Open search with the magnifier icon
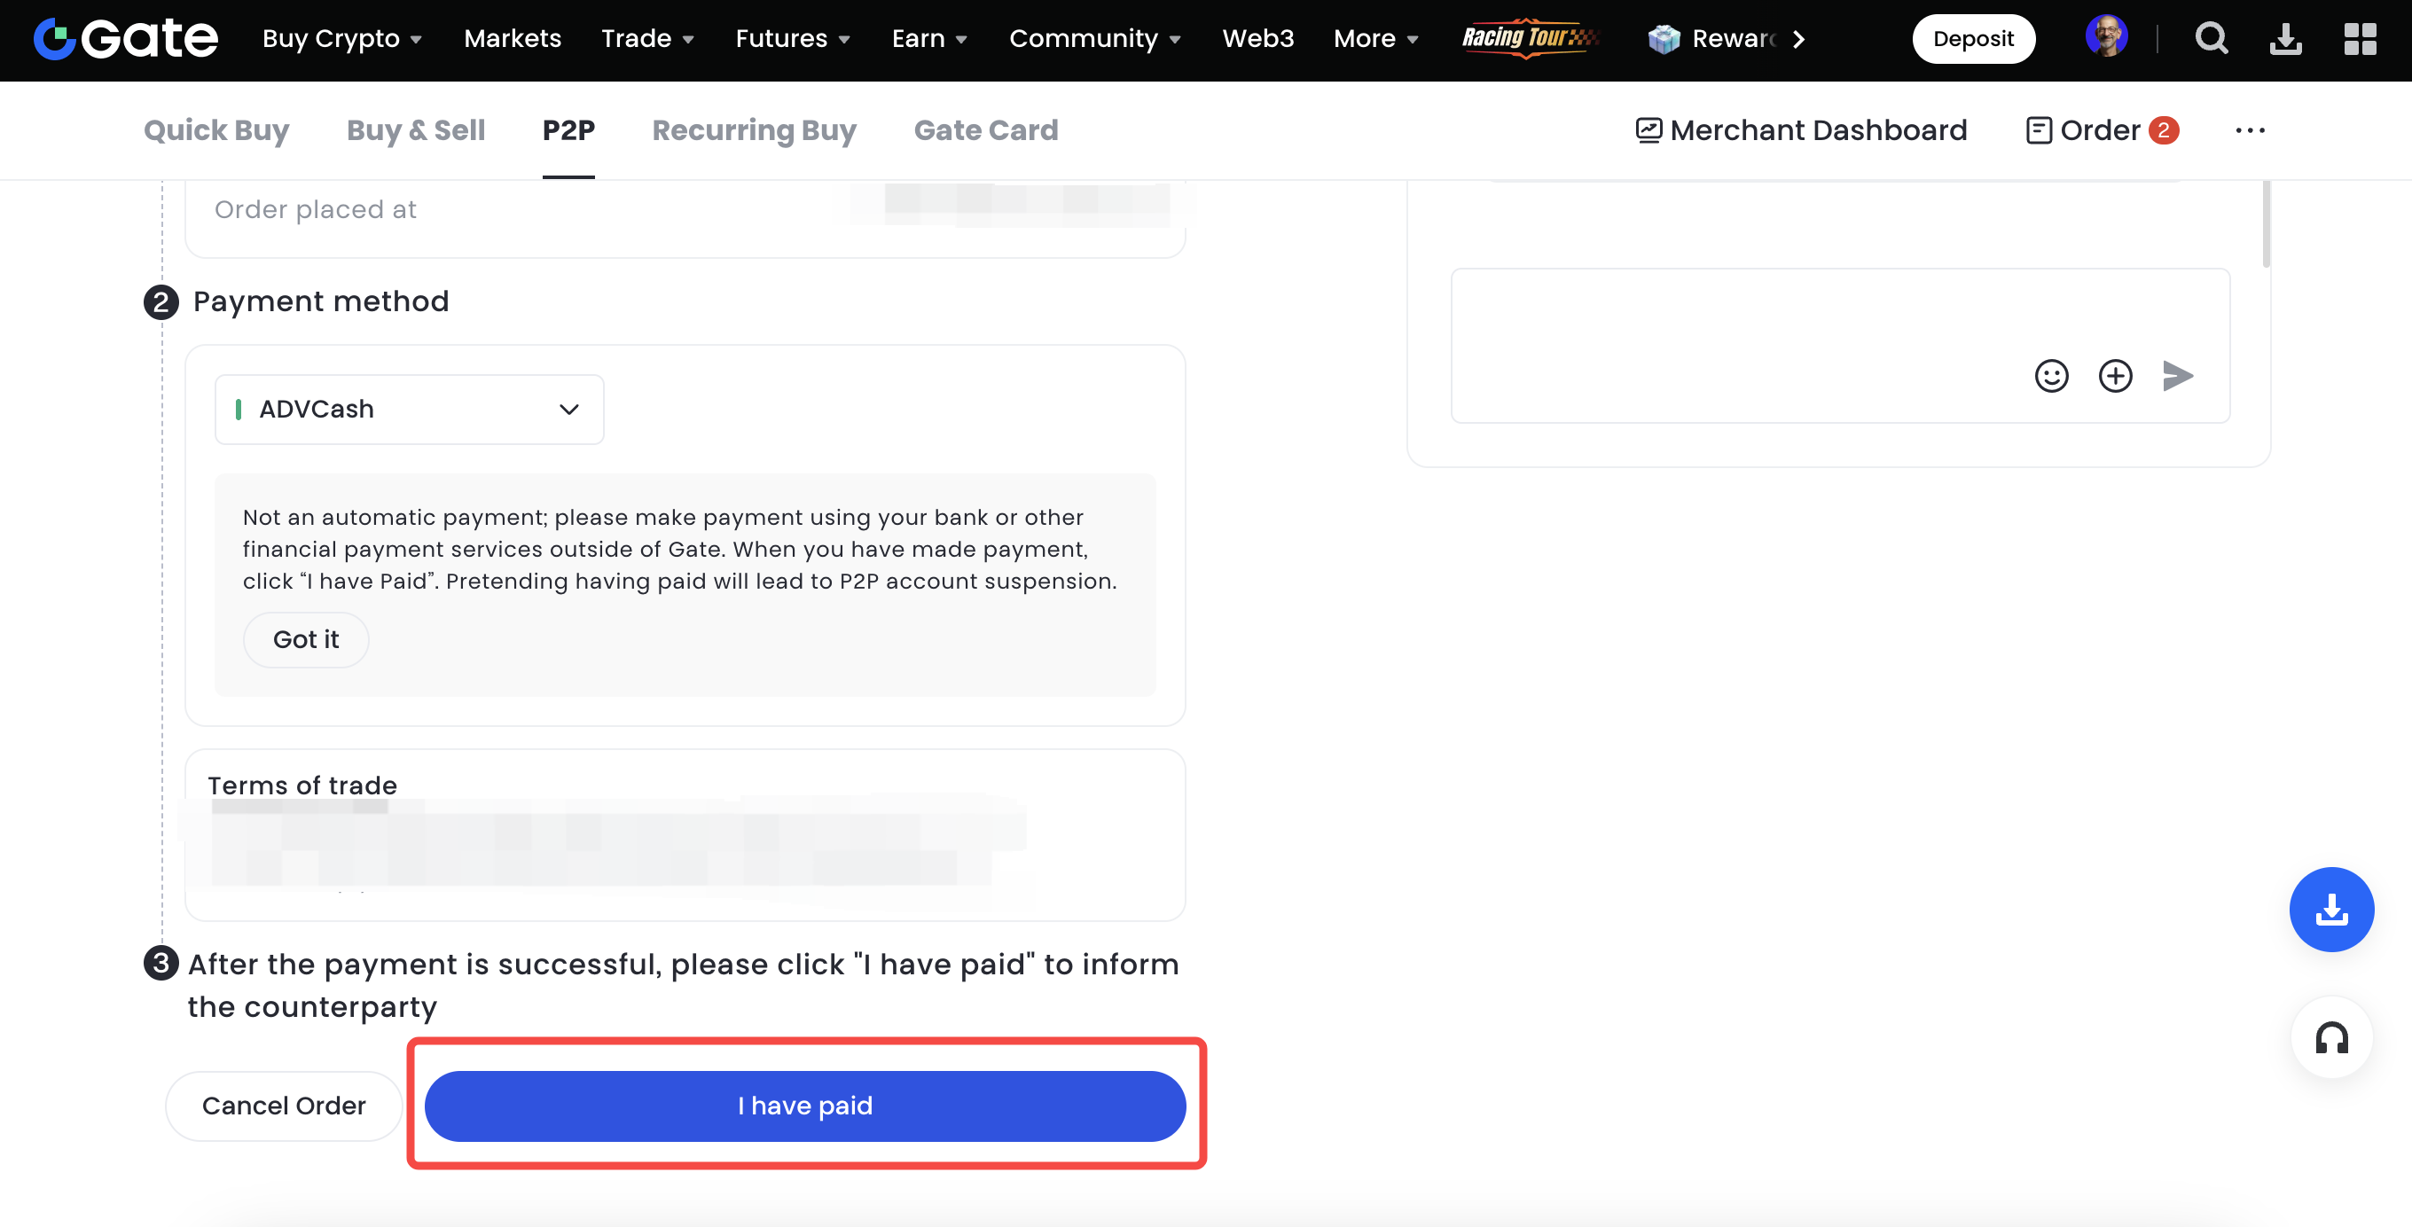 [x=2212, y=39]
